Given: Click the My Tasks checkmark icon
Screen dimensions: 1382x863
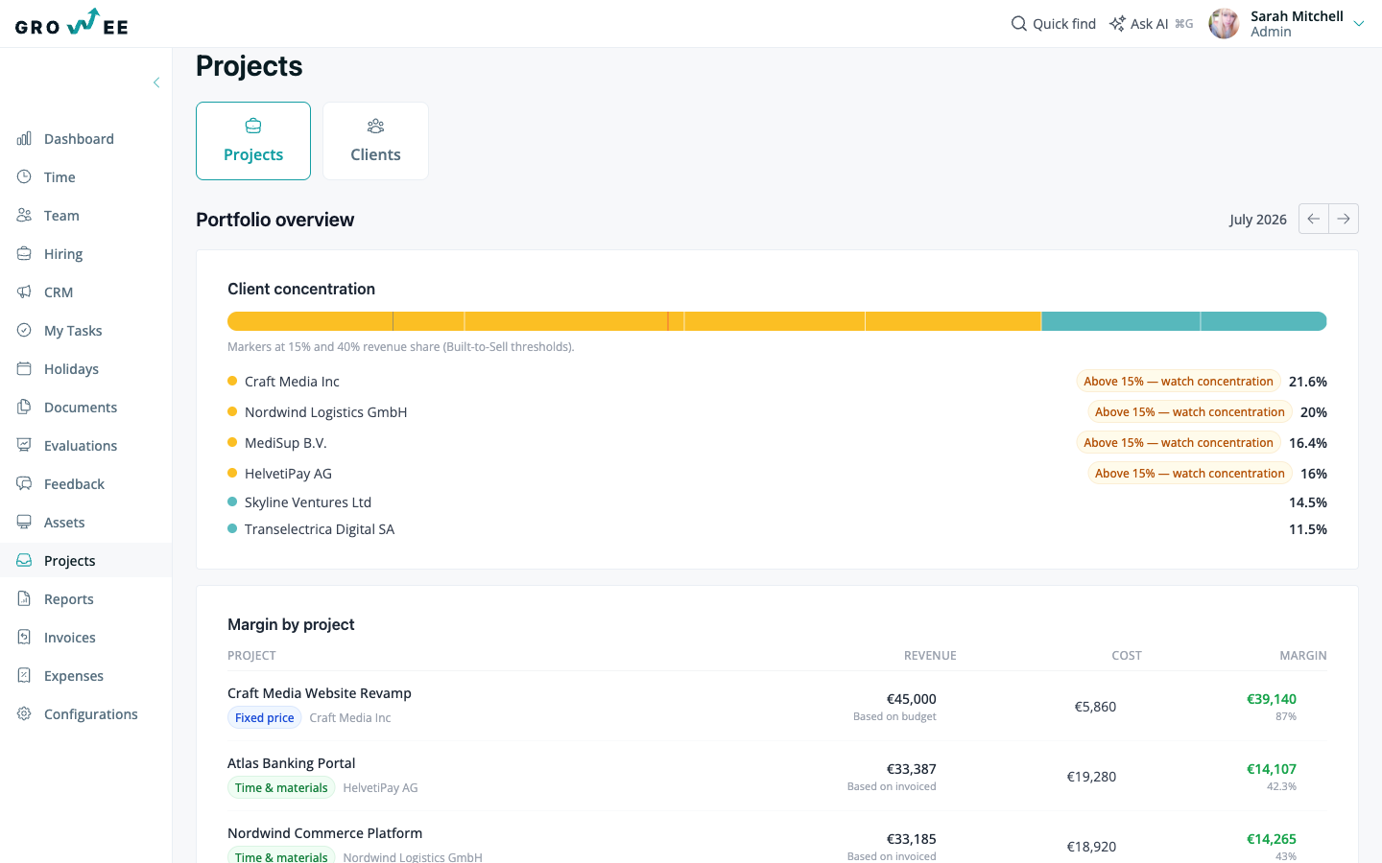Looking at the screenshot, I should [24, 331].
